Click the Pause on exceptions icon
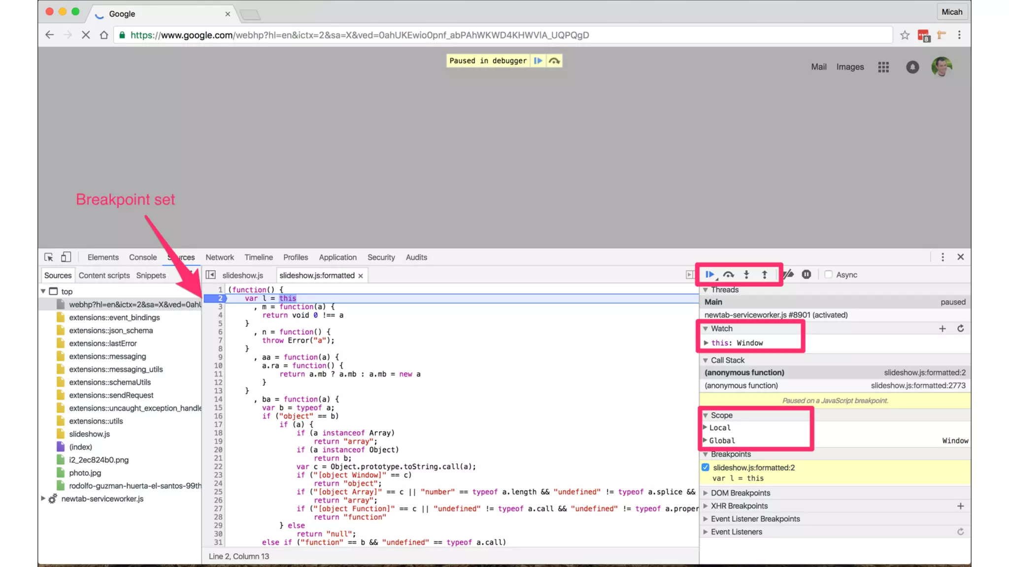The width and height of the screenshot is (1009, 567). tap(806, 275)
